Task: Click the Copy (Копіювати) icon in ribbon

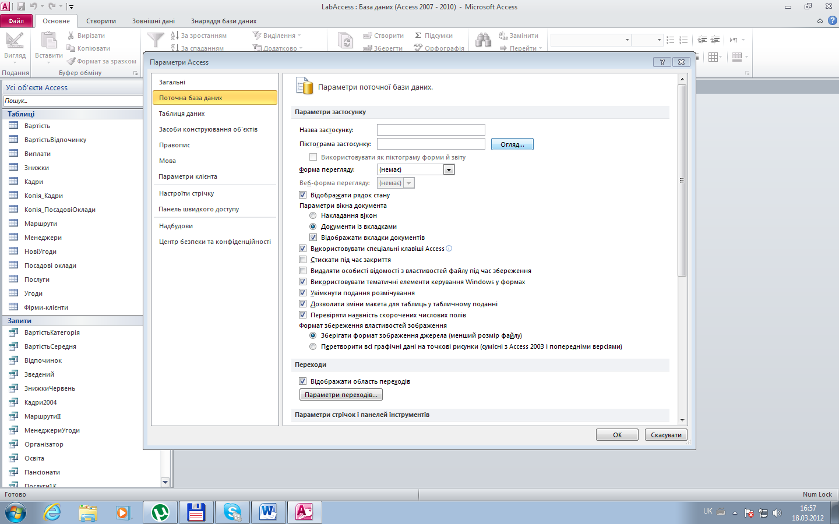Action: [x=71, y=48]
